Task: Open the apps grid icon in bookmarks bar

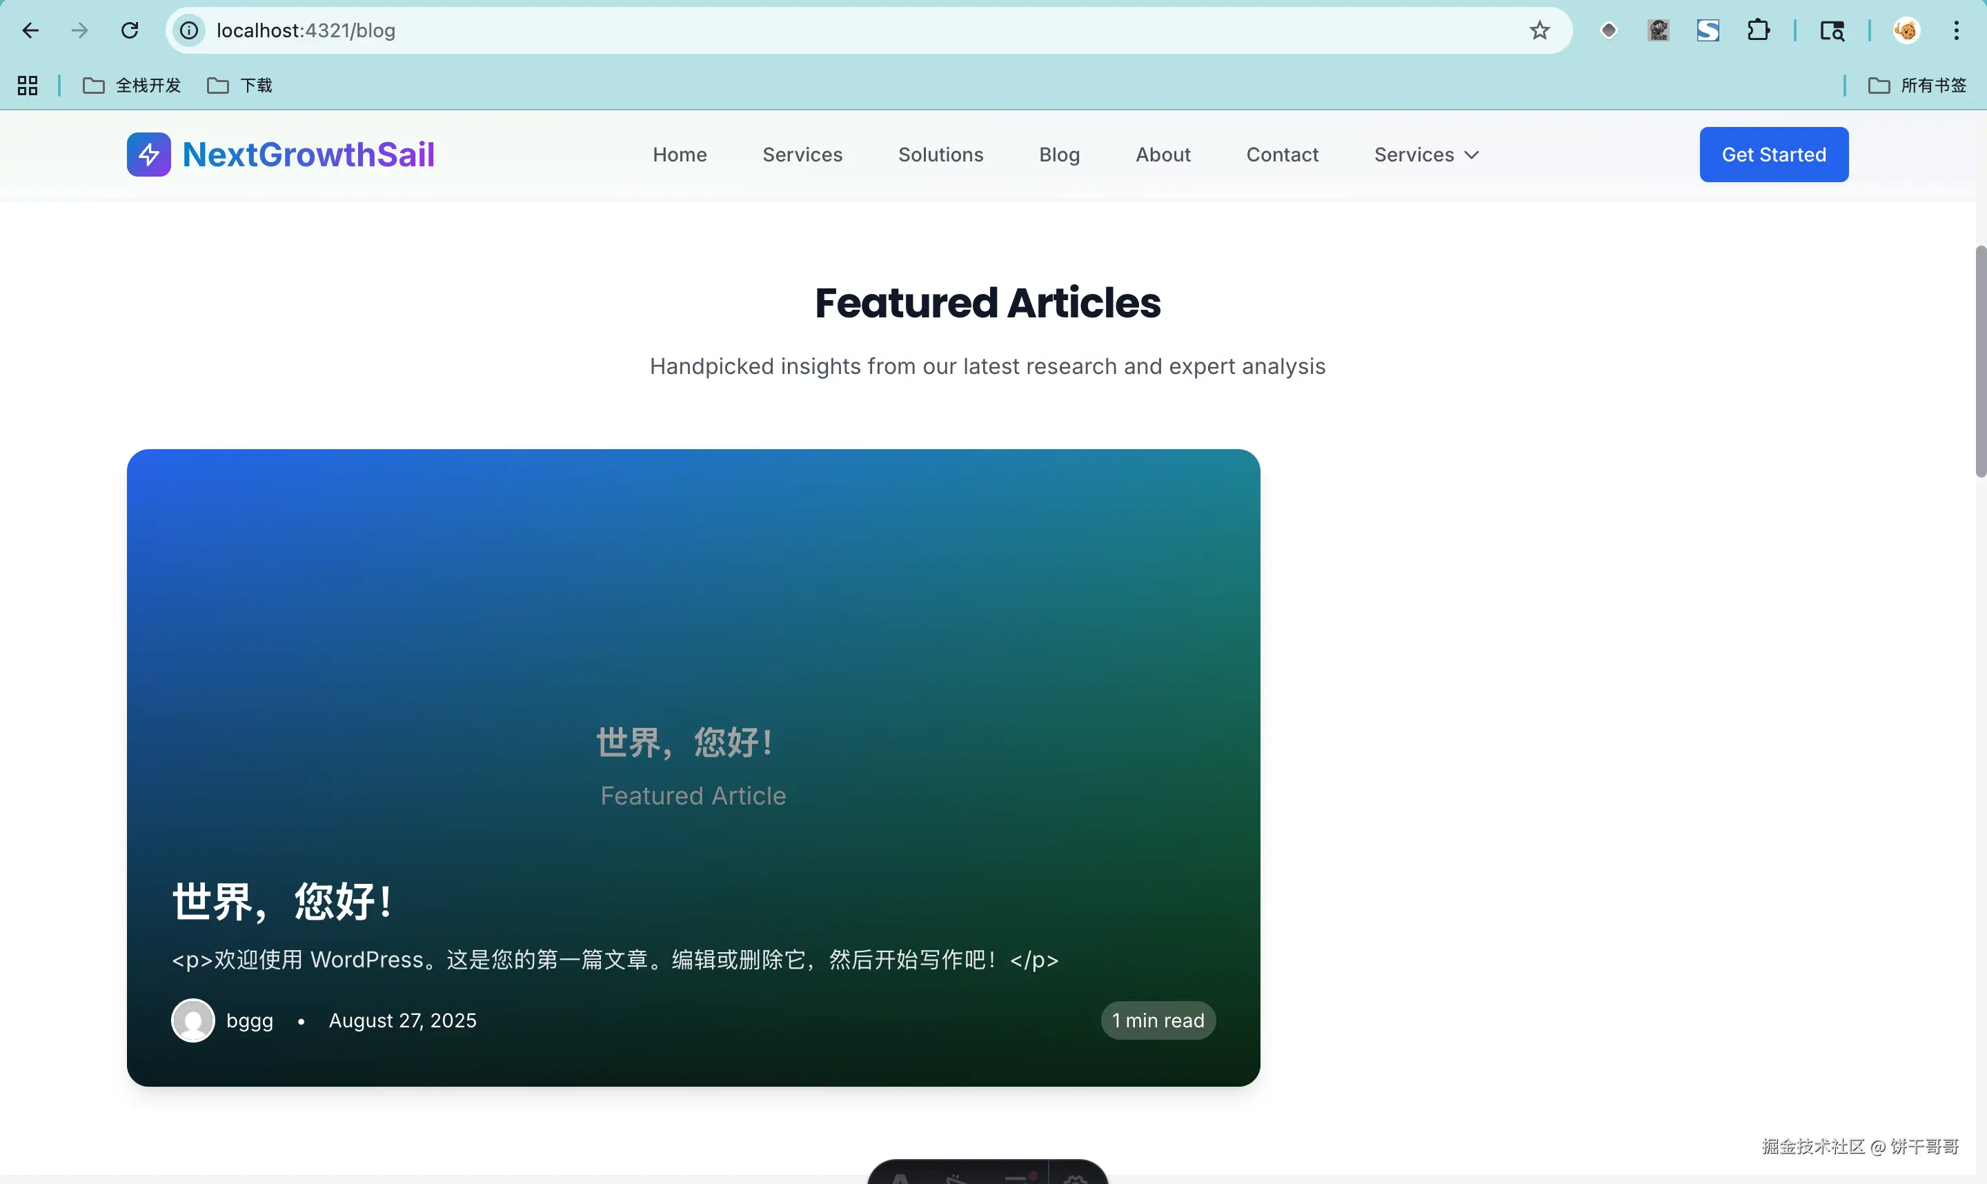Action: 27,86
